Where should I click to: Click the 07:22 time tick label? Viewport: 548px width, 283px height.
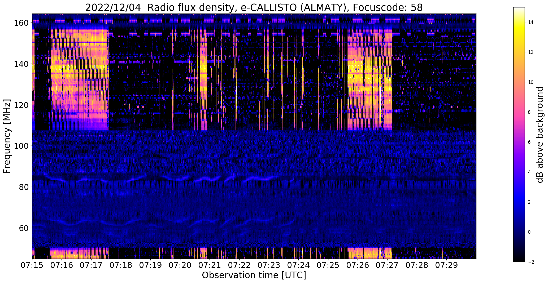(239, 265)
